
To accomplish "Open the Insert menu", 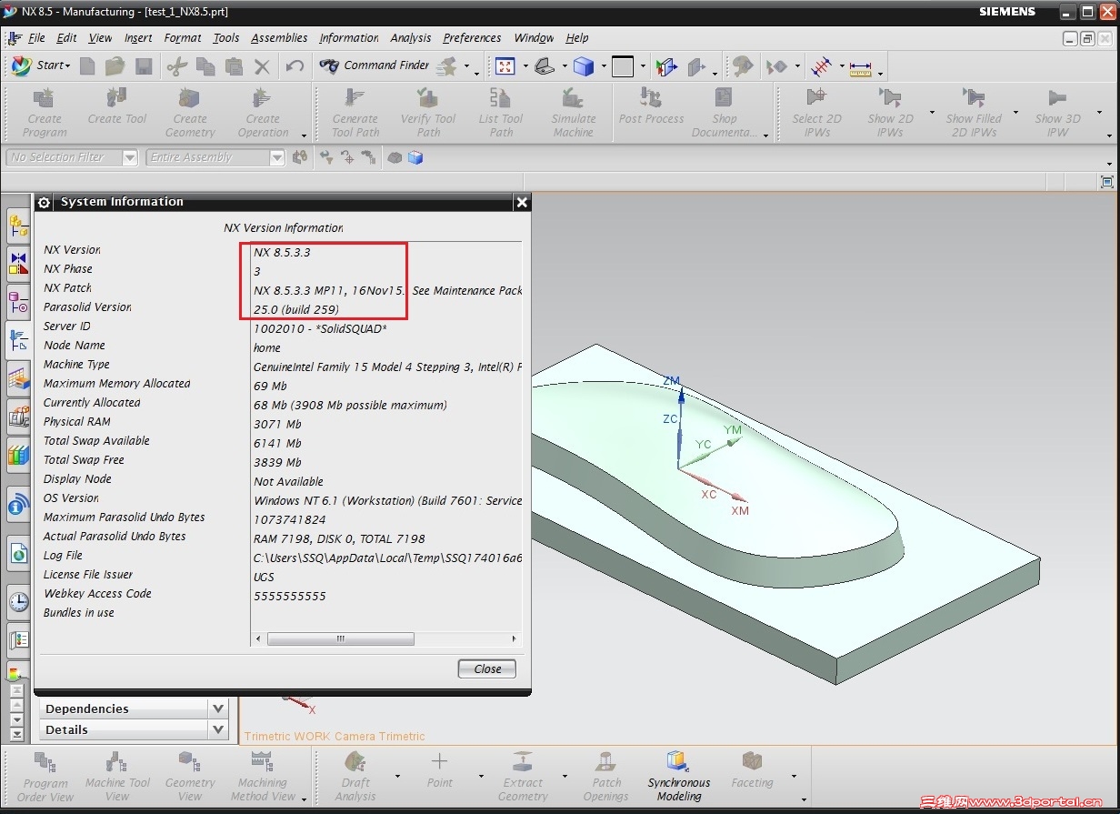I will pyautogui.click(x=138, y=38).
